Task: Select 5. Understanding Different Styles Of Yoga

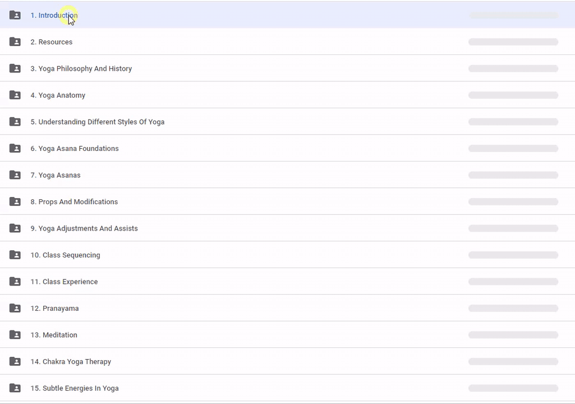Action: click(x=97, y=122)
